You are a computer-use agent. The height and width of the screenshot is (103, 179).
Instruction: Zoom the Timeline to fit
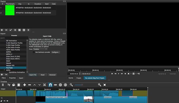(x=105, y=85)
